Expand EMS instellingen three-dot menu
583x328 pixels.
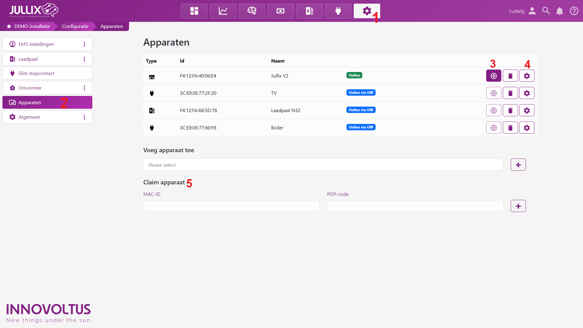pyautogui.click(x=84, y=44)
